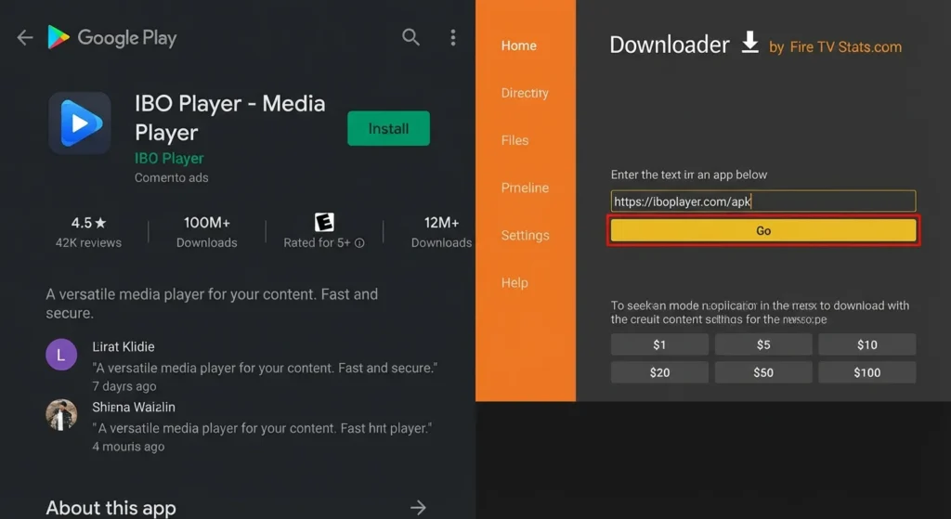This screenshot has height=519, width=951.
Task: Open search in Google Play
Action: [x=410, y=37]
